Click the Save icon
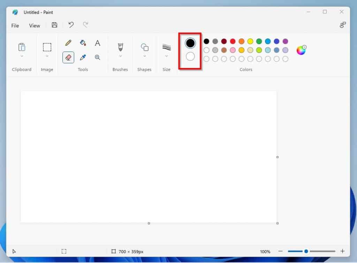Image resolution: width=357 pixels, height=263 pixels. 54,25
